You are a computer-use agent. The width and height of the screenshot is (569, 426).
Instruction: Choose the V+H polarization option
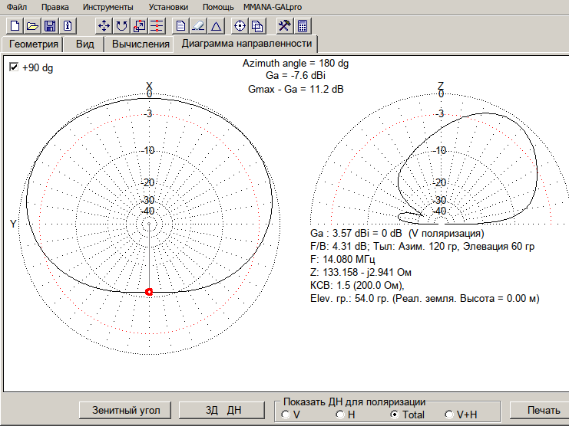450,415
